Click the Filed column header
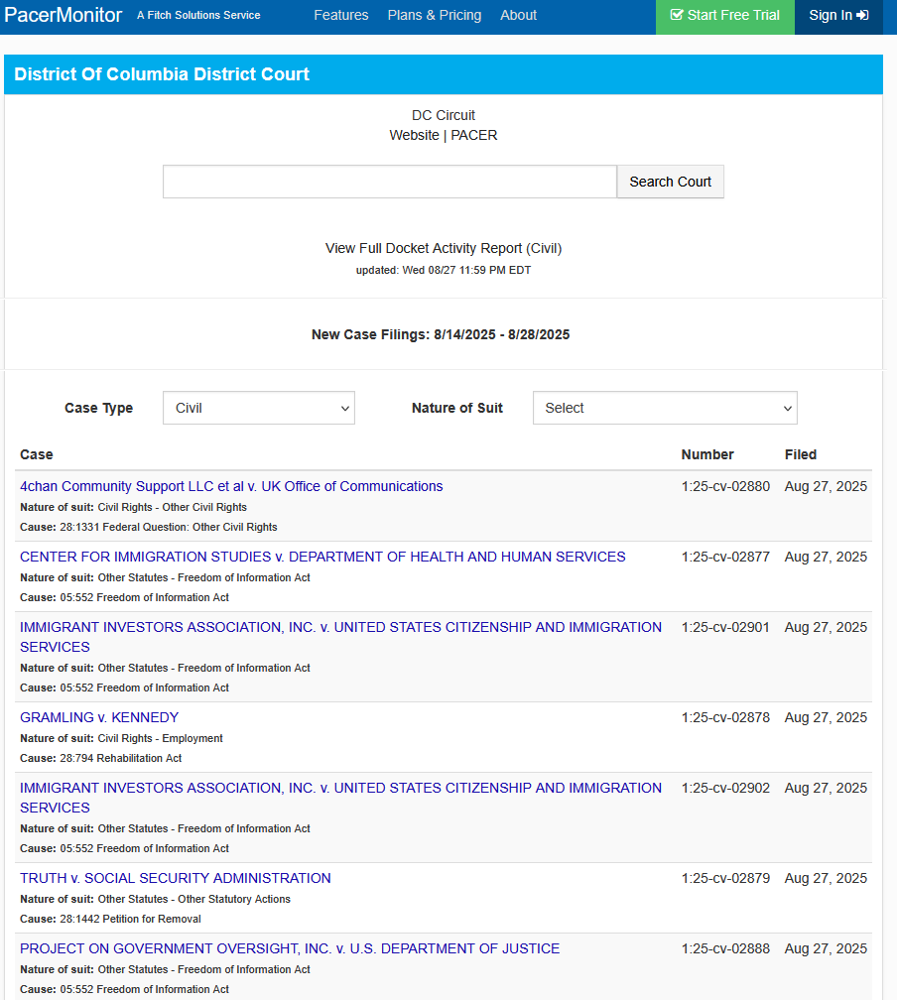 point(801,454)
